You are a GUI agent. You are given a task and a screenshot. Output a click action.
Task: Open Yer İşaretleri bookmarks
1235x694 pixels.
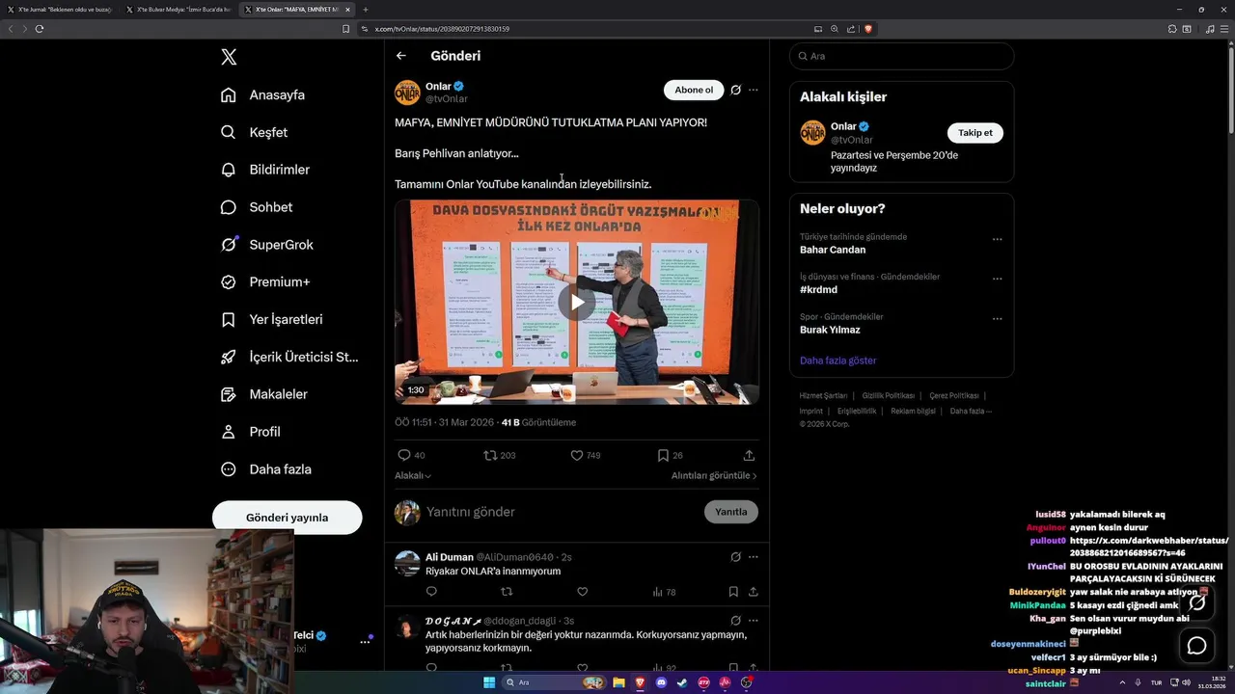pyautogui.click(x=271, y=319)
